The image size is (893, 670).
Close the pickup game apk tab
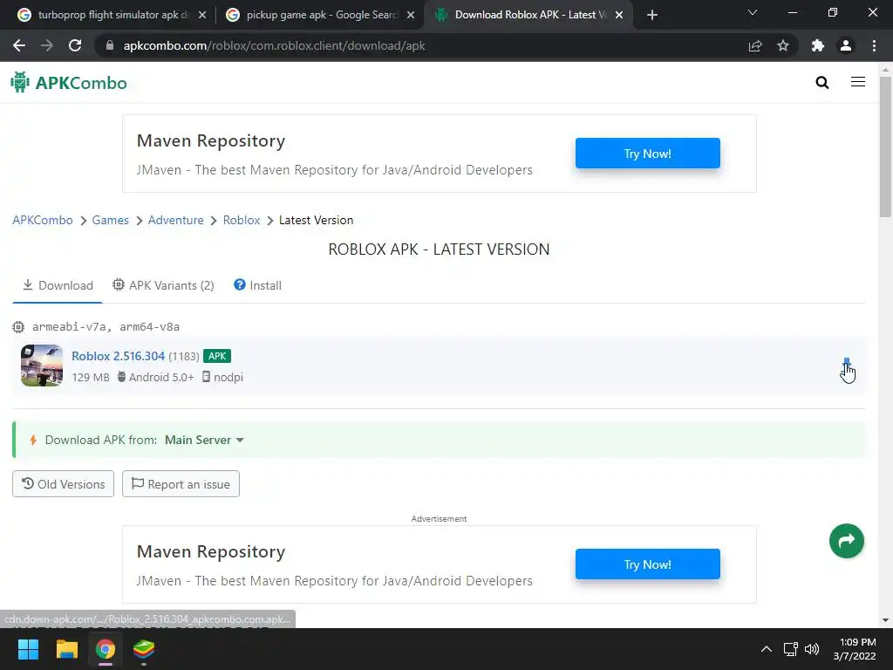tap(411, 16)
